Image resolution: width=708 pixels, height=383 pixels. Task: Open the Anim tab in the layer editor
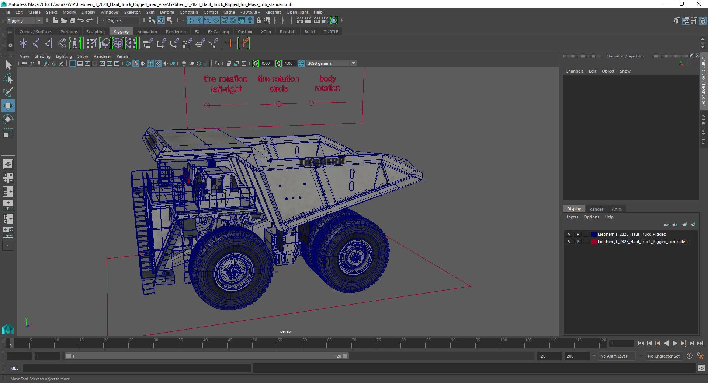click(617, 209)
